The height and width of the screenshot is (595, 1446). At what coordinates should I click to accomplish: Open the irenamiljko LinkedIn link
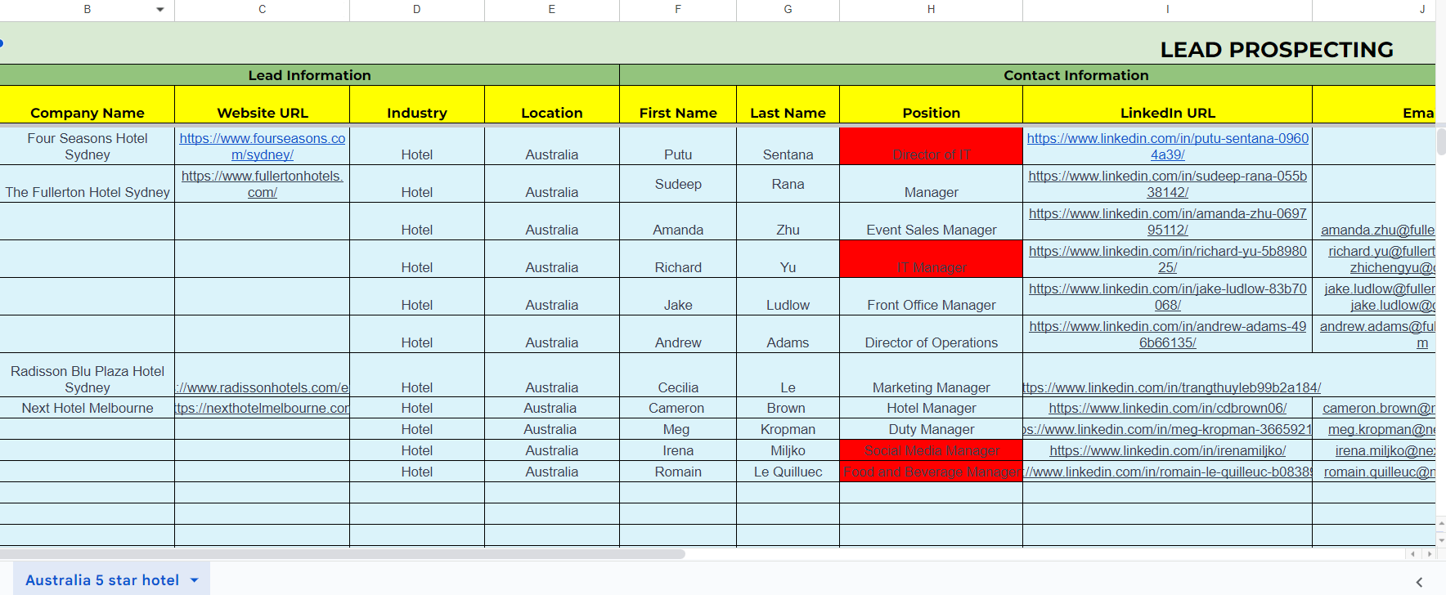pos(1168,450)
